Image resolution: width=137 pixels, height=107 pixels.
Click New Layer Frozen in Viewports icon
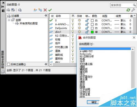40,10
